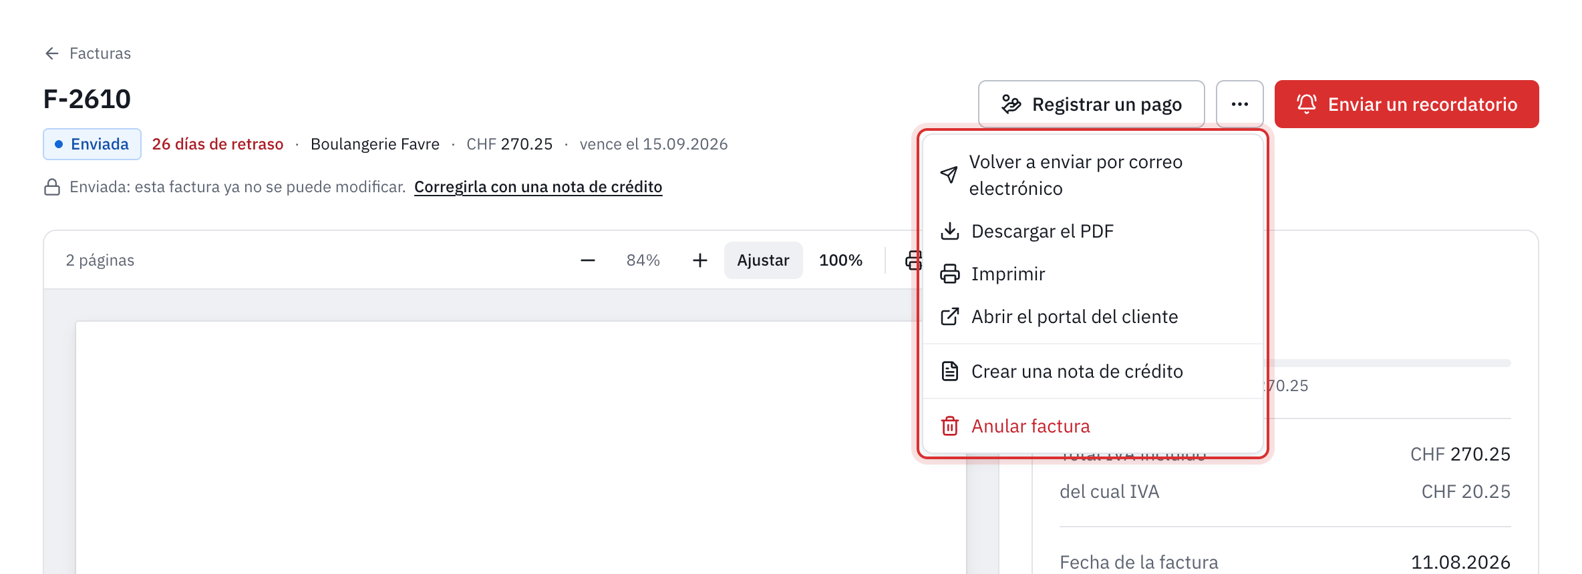Image resolution: width=1582 pixels, height=574 pixels.
Task: Open Corregirla con una nota de crédito link
Action: (x=538, y=187)
